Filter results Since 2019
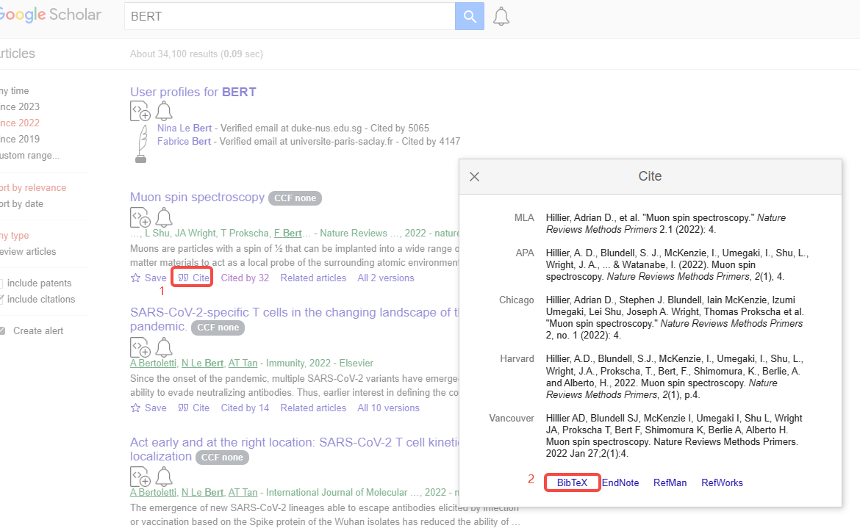Image resolution: width=860 pixels, height=528 pixels. point(20,139)
